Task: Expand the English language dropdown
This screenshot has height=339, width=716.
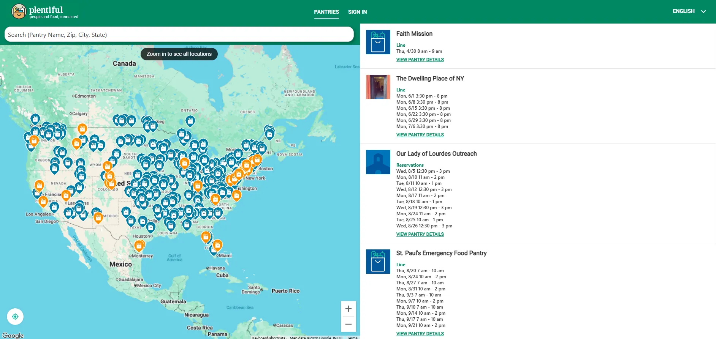Action: click(x=689, y=11)
